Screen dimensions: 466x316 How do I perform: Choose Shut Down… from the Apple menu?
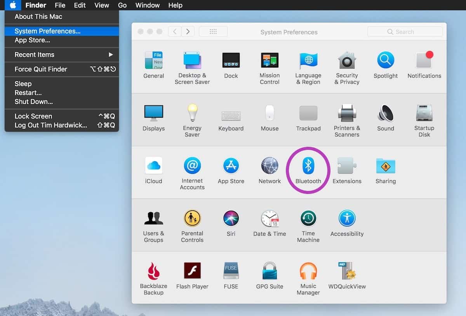pyautogui.click(x=62, y=101)
